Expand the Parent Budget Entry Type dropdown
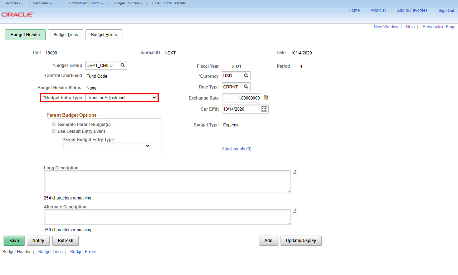Image resolution: width=458 pixels, height=275 pixels. (x=107, y=146)
